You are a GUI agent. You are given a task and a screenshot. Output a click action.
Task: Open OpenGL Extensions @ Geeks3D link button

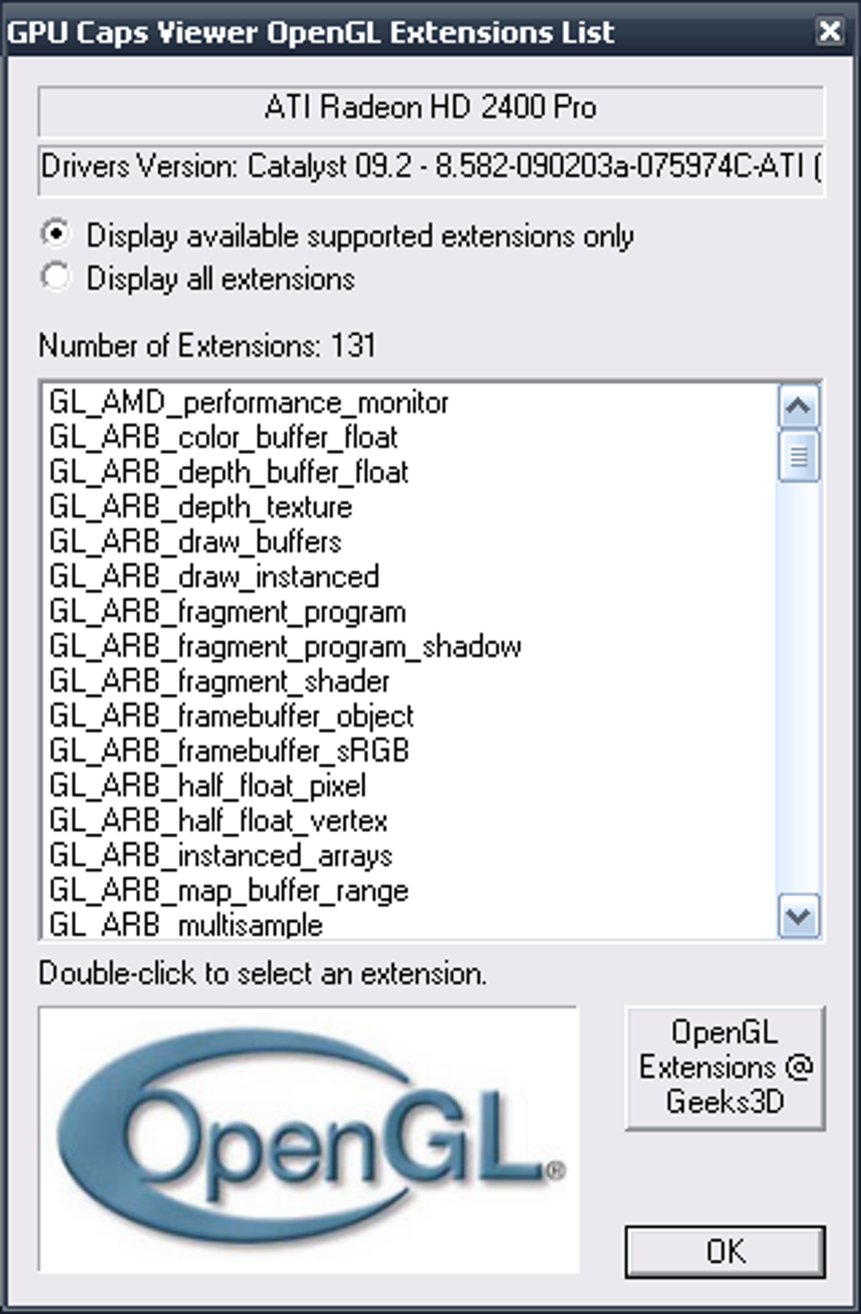click(x=724, y=1067)
